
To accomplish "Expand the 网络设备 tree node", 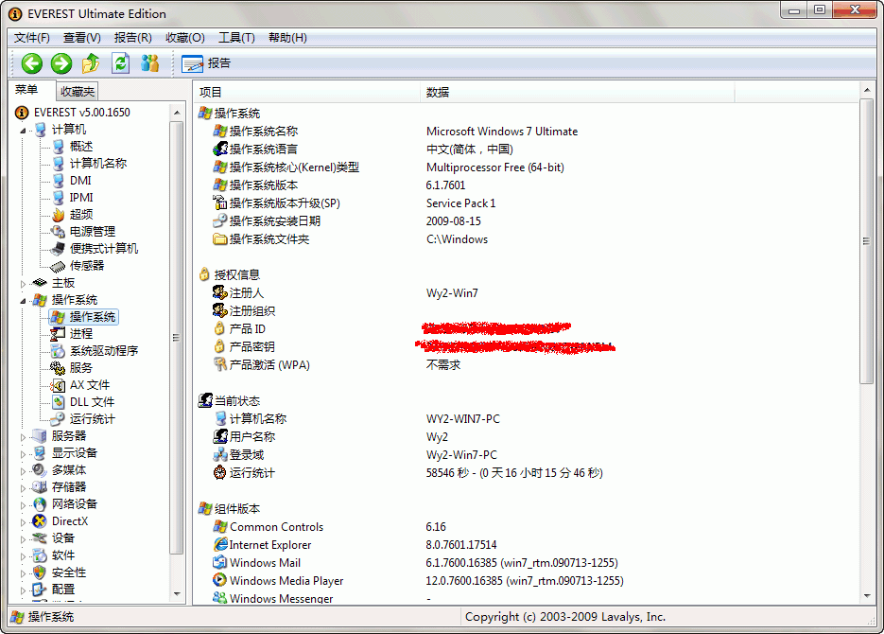I will 23,505.
